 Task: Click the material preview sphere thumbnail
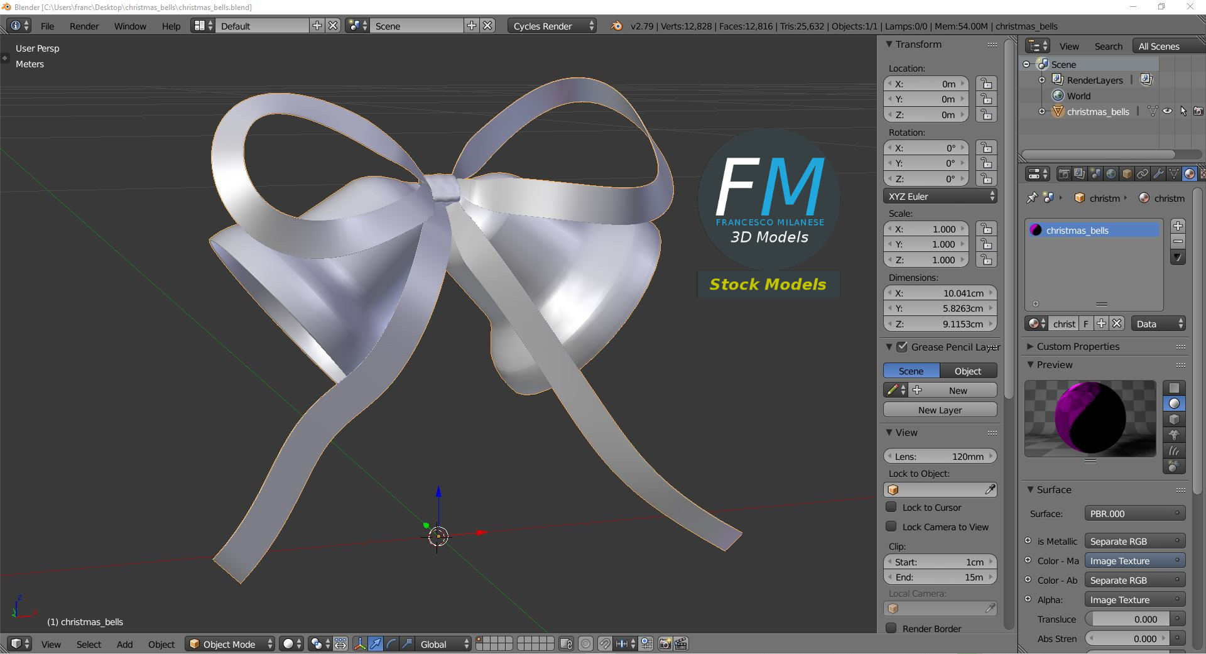(1090, 418)
